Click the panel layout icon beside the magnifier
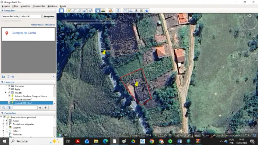The image size is (258, 145). (x=9, y=107)
